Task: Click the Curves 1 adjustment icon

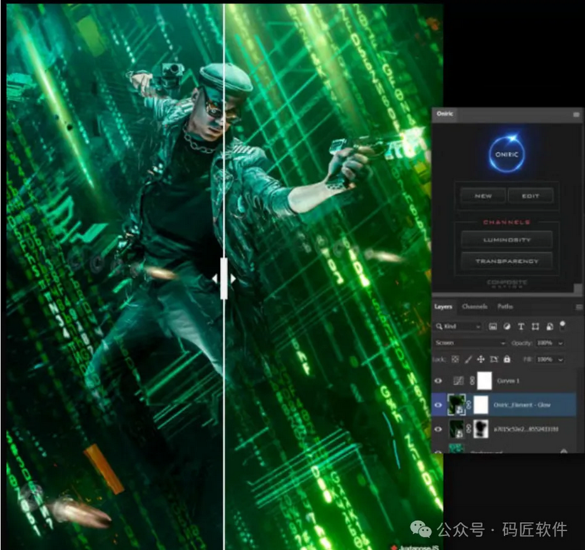Action: point(458,381)
